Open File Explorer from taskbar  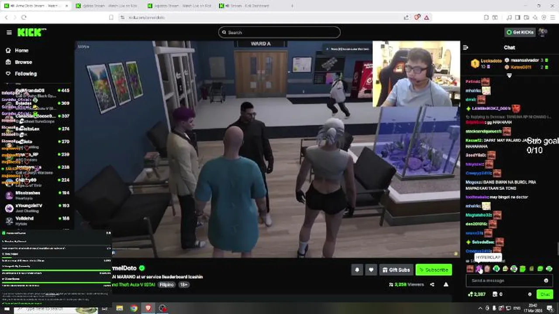(x=120, y=308)
